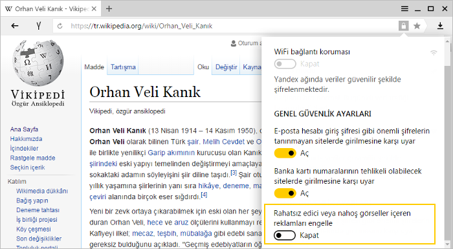Turn off the bank card number warning toggle
Viewport: 453px width, 249px height.
click(285, 193)
